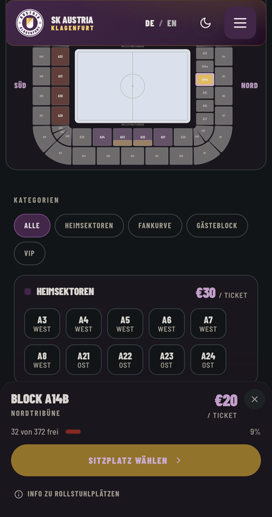Image resolution: width=272 pixels, height=517 pixels.
Task: Filter by Heimsektoren category
Action: [x=89, y=225]
